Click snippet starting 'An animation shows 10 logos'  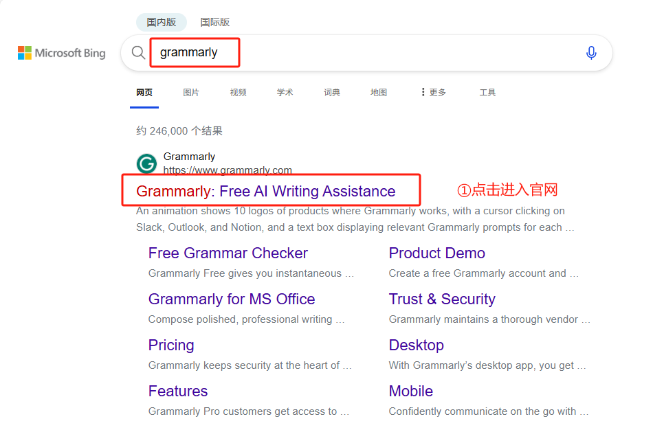355,219
